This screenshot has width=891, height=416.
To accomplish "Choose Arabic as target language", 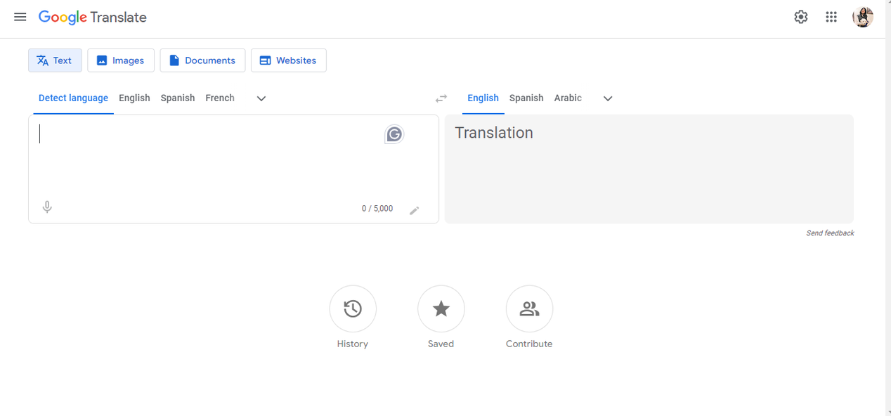I will click(568, 98).
